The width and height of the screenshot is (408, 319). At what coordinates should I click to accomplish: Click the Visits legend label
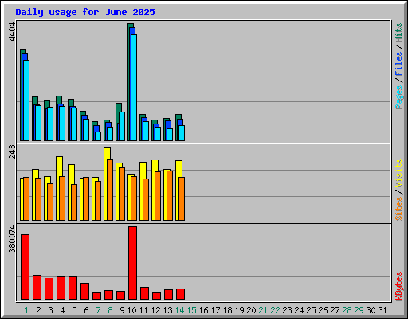tap(398, 173)
